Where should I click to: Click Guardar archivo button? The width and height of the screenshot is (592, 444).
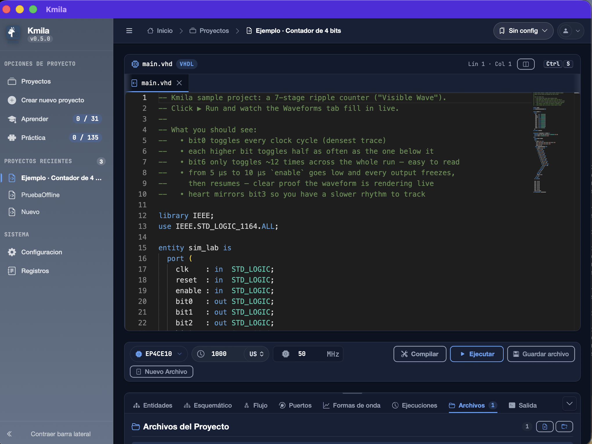[x=541, y=354]
